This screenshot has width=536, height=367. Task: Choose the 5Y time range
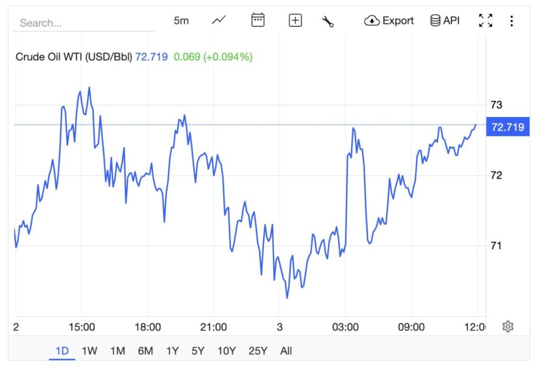click(x=198, y=351)
